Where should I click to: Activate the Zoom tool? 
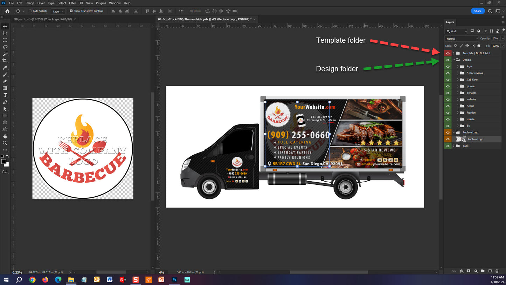5,143
